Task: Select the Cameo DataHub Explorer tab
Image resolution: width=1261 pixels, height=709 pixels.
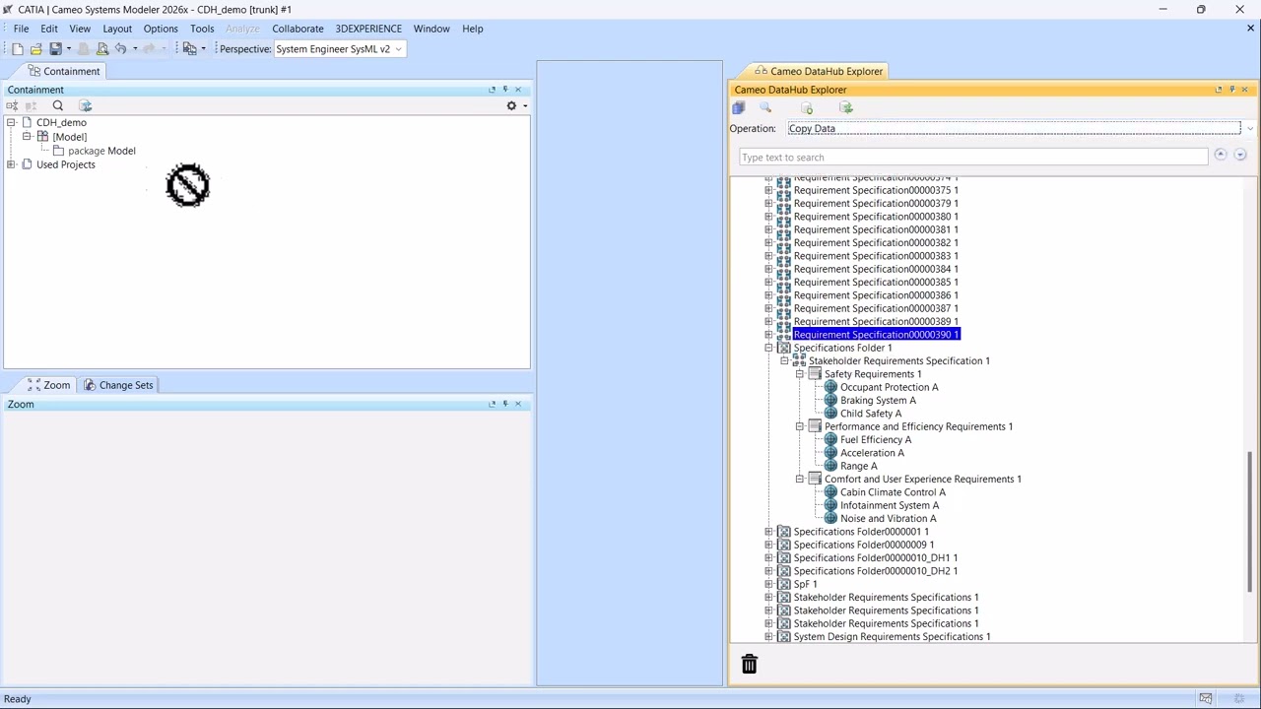Action: point(818,71)
